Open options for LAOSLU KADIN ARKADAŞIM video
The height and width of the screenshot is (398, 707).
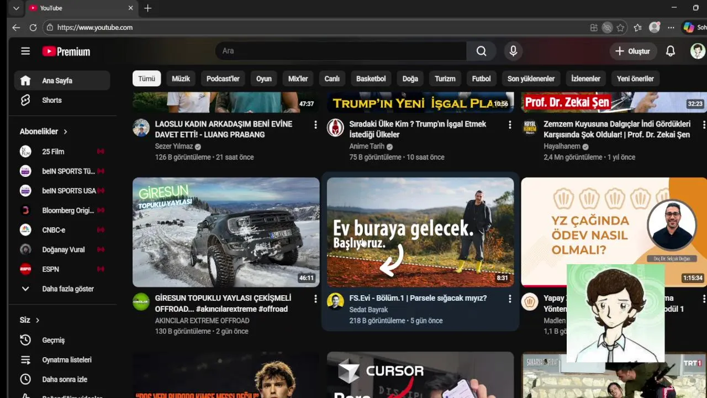315,125
